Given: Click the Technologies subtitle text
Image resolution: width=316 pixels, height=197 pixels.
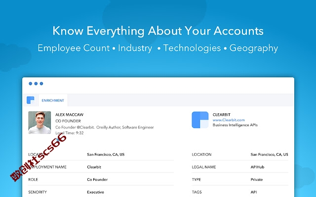Looking at the screenshot, I should (192, 48).
